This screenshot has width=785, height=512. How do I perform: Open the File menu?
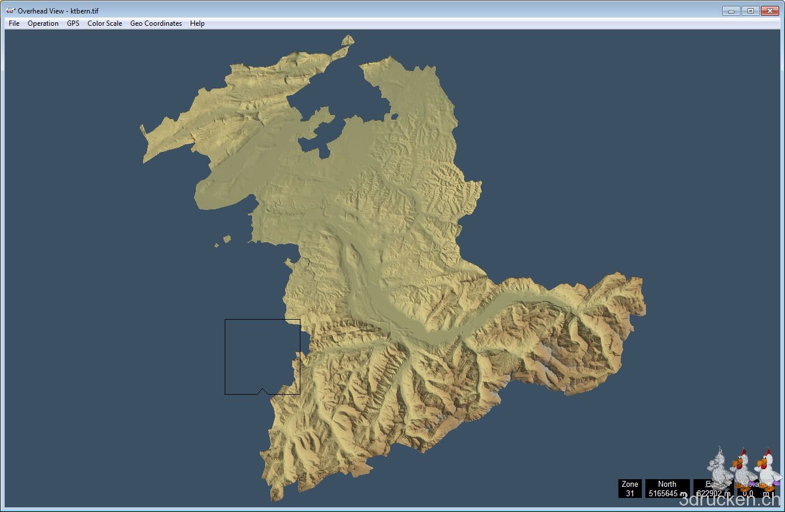(x=14, y=23)
